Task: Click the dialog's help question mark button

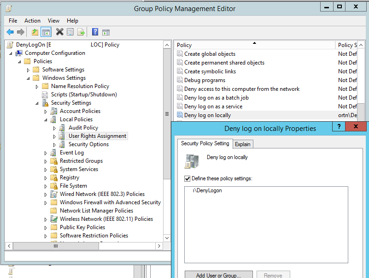Action: tap(339, 126)
